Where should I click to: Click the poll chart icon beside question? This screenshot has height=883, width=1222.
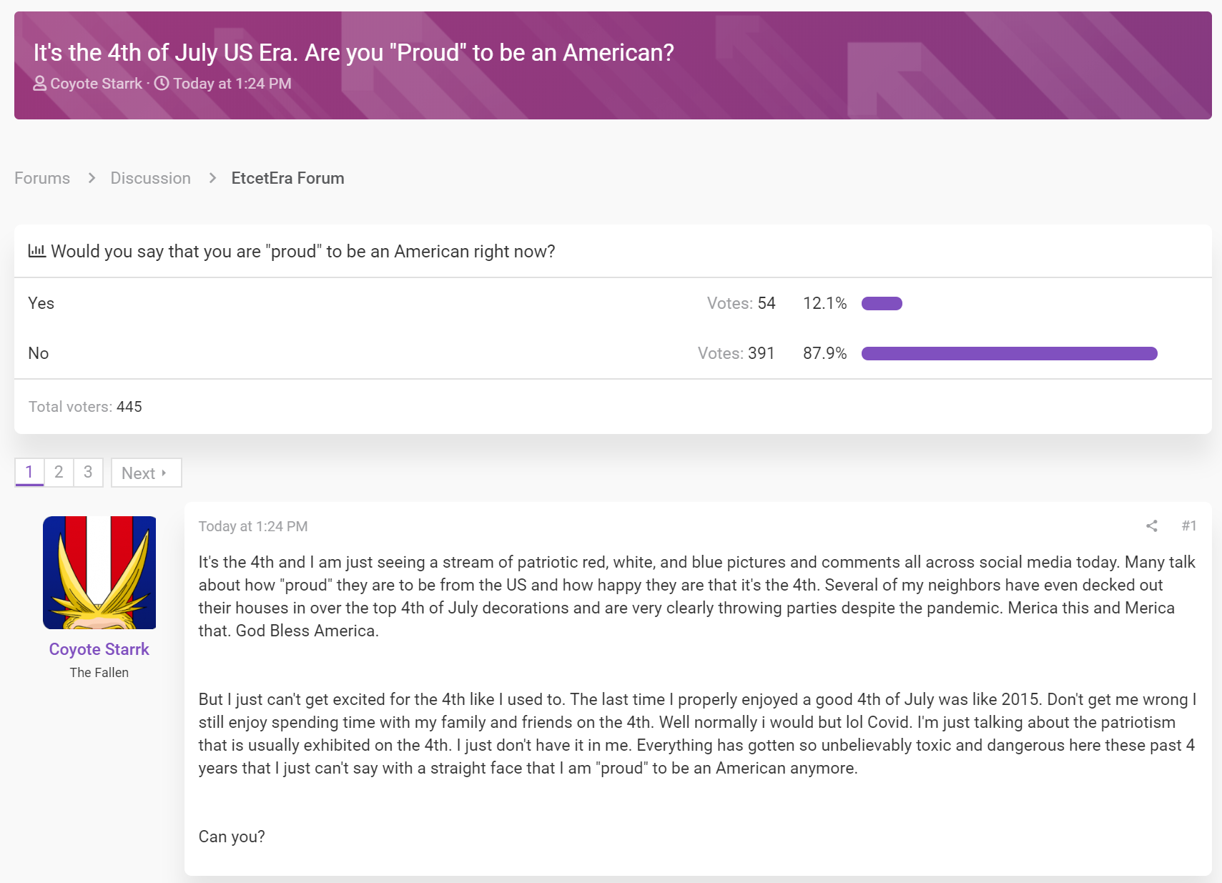[36, 251]
